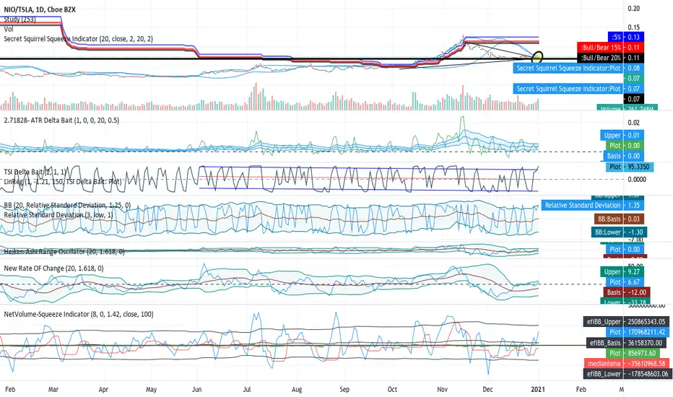Click the efiBB_Lower -178548603.06 label
Viewport: 673px width, 397px height.
coord(626,374)
